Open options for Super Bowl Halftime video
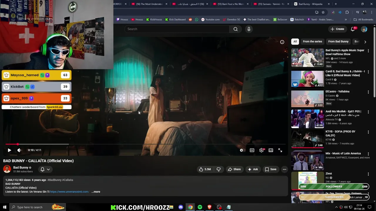This screenshot has height=211, width=376. 368,51
